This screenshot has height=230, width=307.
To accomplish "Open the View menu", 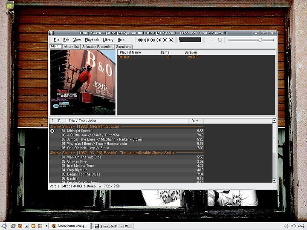I will pos(77,40).
